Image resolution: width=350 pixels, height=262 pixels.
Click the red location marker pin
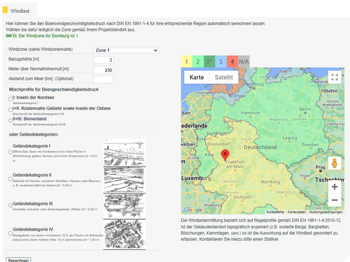[x=225, y=155]
